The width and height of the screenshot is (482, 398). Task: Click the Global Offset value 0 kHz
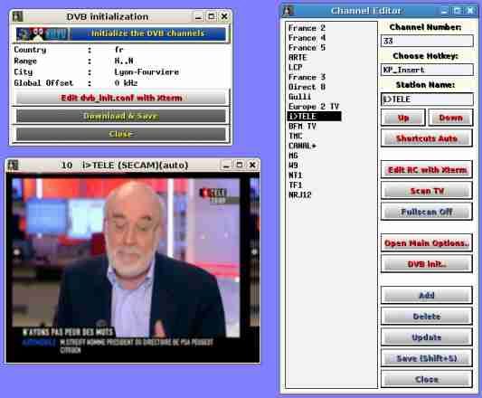[x=126, y=83]
